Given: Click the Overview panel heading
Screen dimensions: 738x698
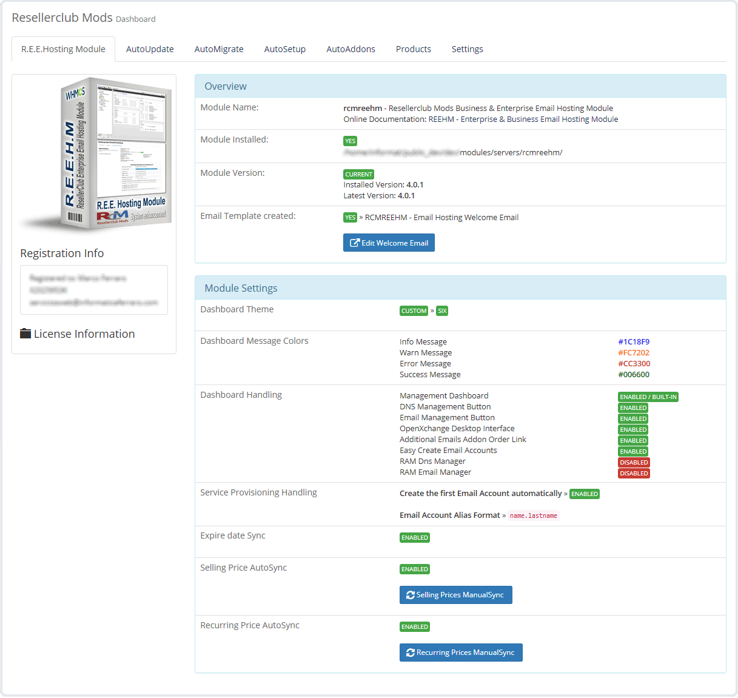Looking at the screenshot, I should (x=460, y=86).
